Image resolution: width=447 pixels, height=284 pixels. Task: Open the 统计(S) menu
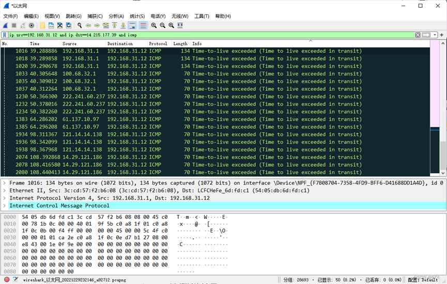[137, 16]
